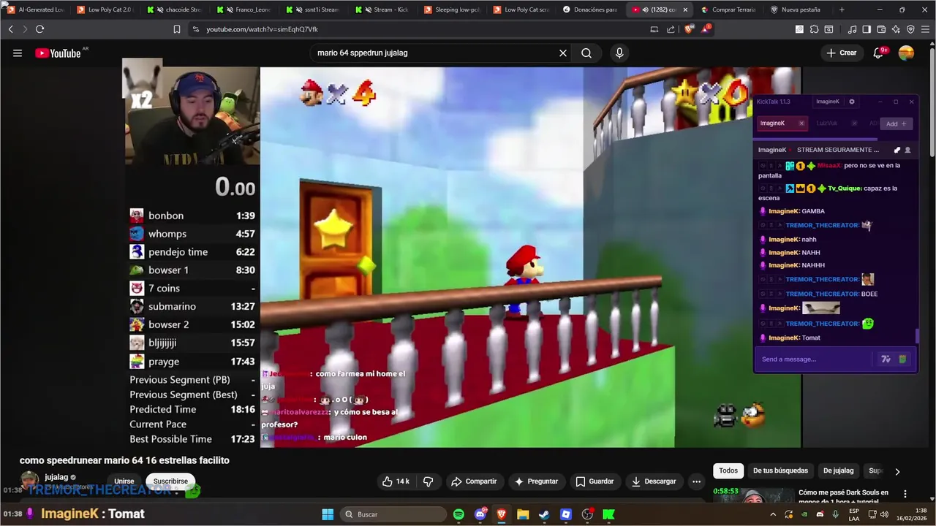The width and height of the screenshot is (936, 526).
Task: Close the ImagineK chatroom tab
Action: tap(801, 123)
